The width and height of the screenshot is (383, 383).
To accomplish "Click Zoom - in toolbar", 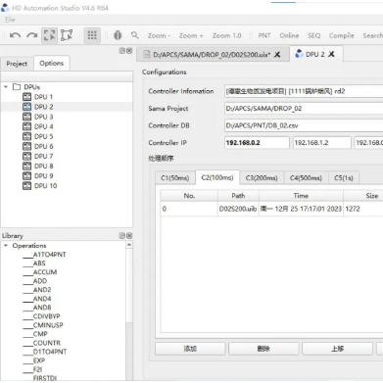I will [x=159, y=35].
